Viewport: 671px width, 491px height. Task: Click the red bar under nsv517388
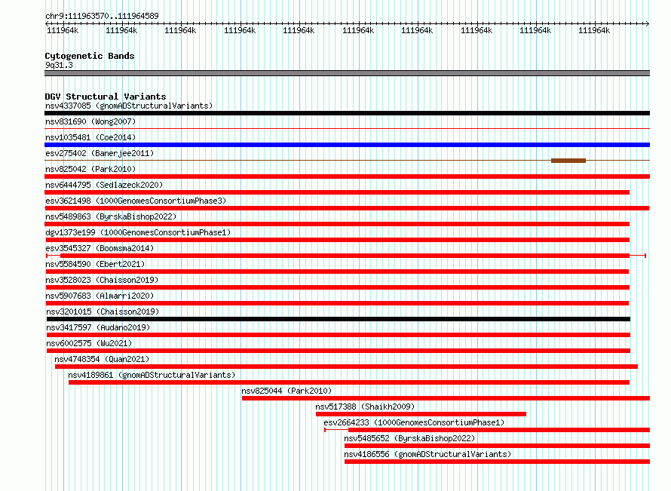[x=421, y=414]
